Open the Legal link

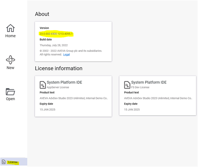tap(66, 55)
